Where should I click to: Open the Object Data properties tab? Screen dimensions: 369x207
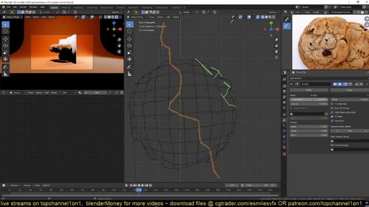[x=284, y=142]
